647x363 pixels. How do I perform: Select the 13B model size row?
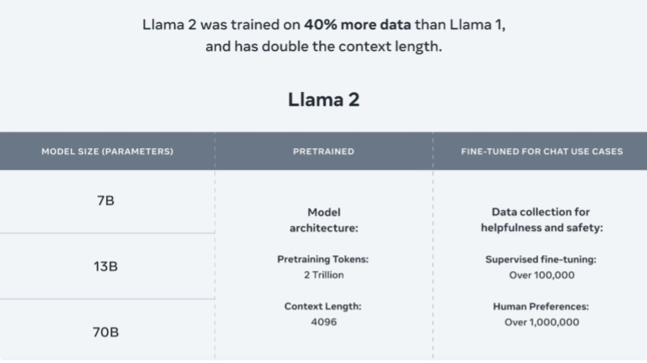click(x=106, y=266)
